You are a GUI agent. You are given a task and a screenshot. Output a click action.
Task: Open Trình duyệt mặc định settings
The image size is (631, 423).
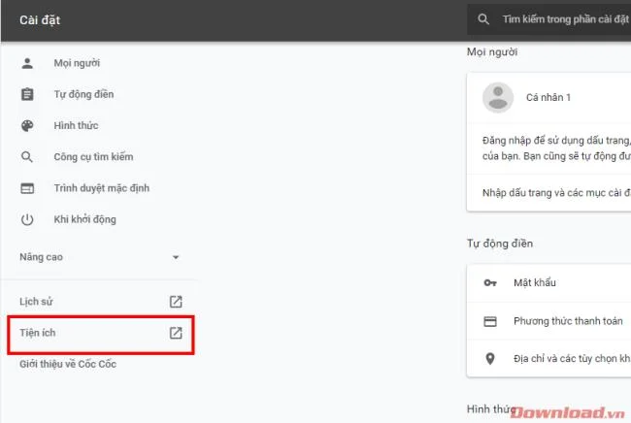coord(101,188)
